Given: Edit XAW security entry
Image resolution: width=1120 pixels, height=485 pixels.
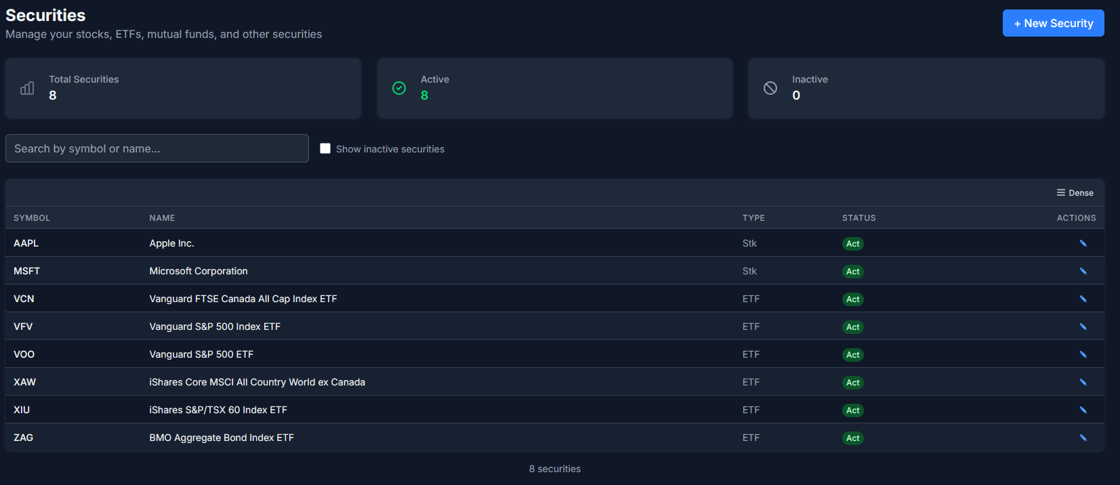Looking at the screenshot, I should 1083,382.
